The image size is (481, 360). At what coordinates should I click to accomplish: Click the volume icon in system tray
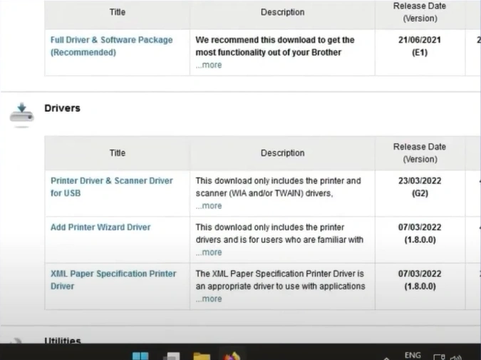(x=456, y=356)
